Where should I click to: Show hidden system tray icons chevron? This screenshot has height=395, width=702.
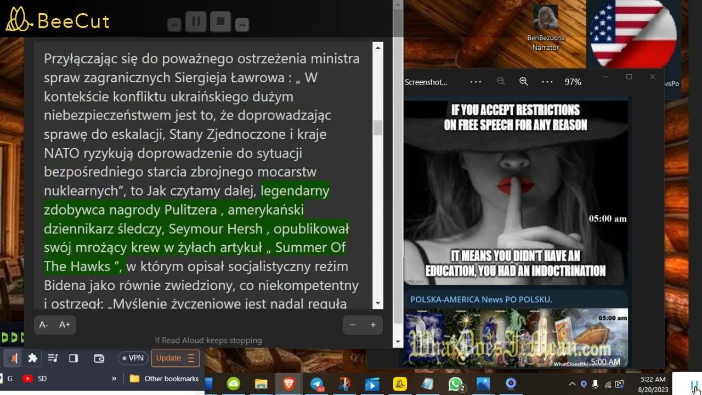(x=572, y=384)
